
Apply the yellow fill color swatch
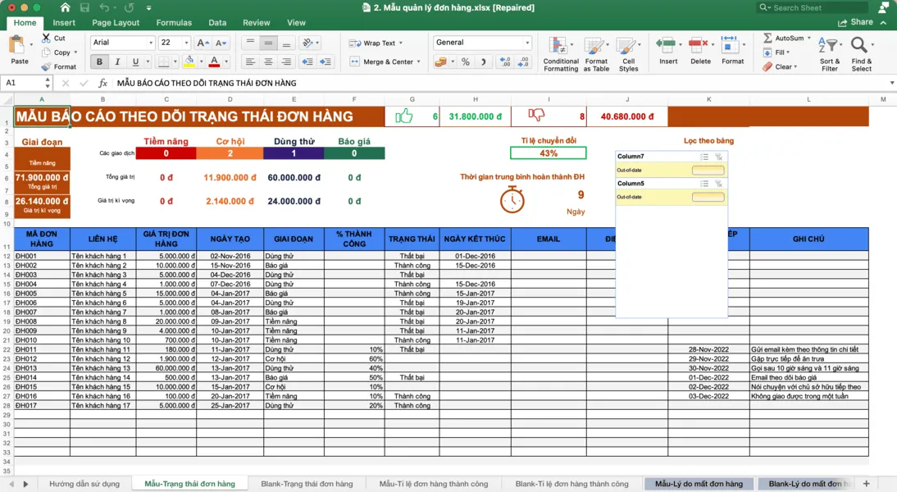(189, 61)
